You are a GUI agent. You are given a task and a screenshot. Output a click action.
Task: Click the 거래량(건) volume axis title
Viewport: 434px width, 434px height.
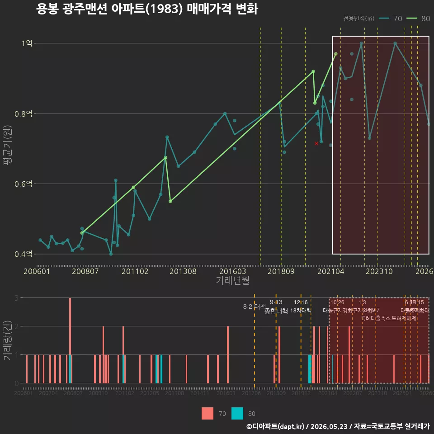pos(7,340)
